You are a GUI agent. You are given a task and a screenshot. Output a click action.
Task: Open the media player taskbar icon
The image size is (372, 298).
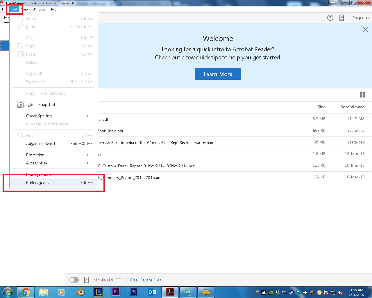point(61,292)
